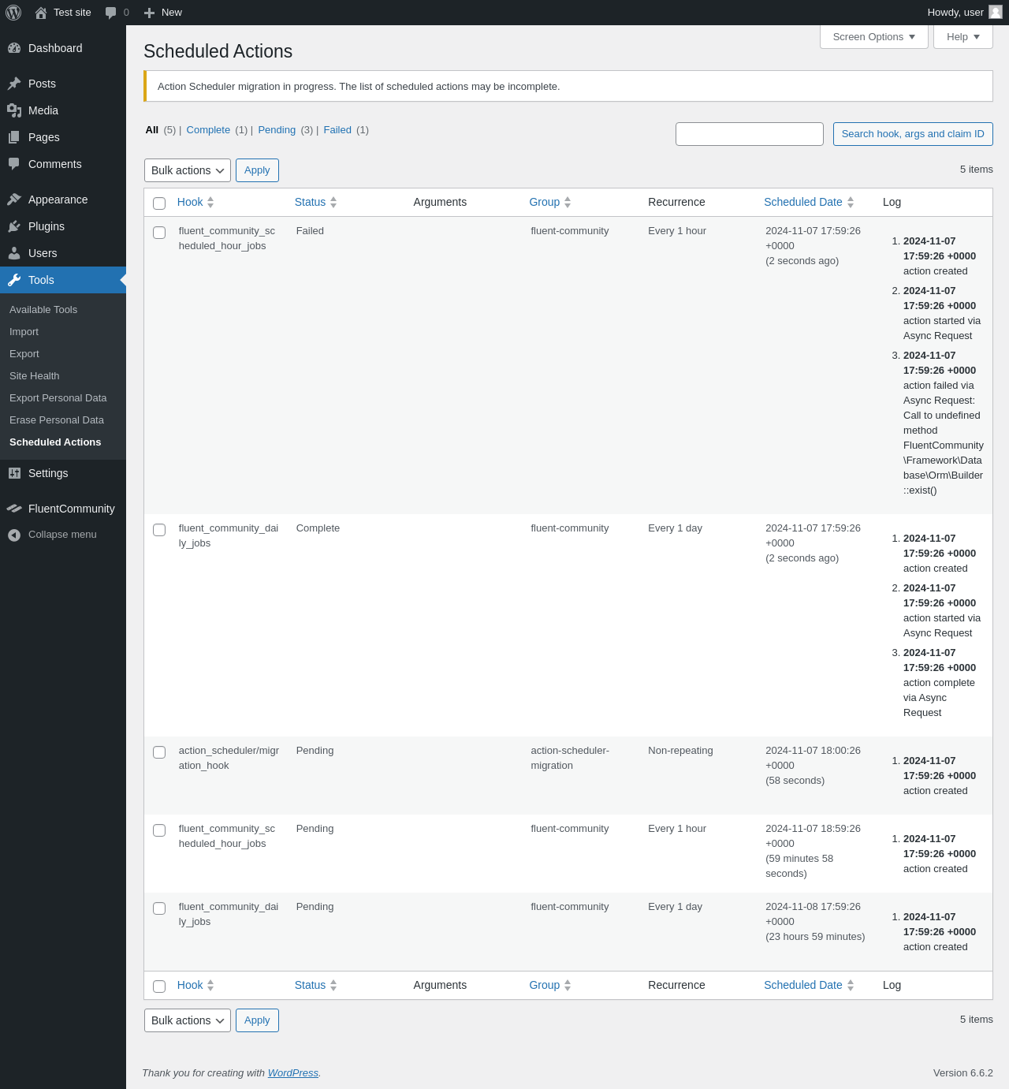Open the Test site home icon
The height and width of the screenshot is (1089, 1009).
(x=41, y=13)
